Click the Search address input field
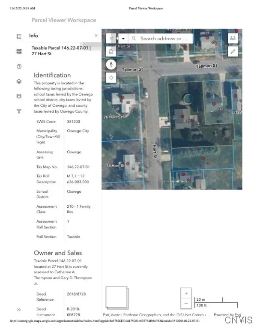Screen dimensions: 254x329 (164, 39)
